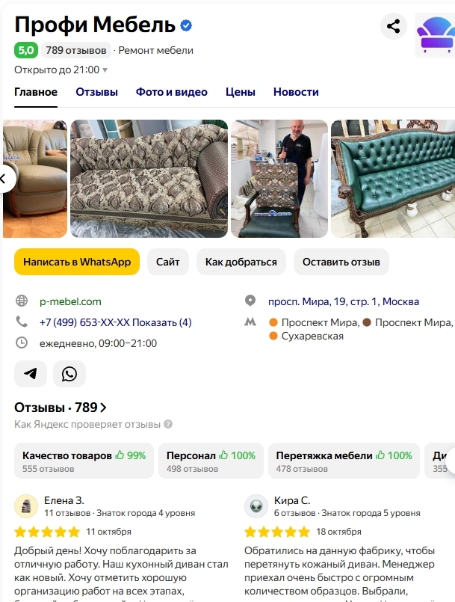
Task: Click the blue verified badge
Action: (186, 25)
